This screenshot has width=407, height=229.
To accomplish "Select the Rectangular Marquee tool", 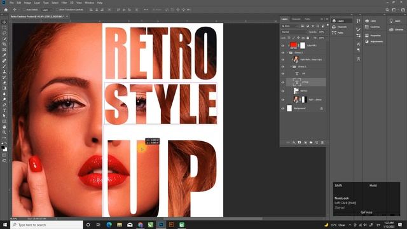I will pyautogui.click(x=4, y=28).
